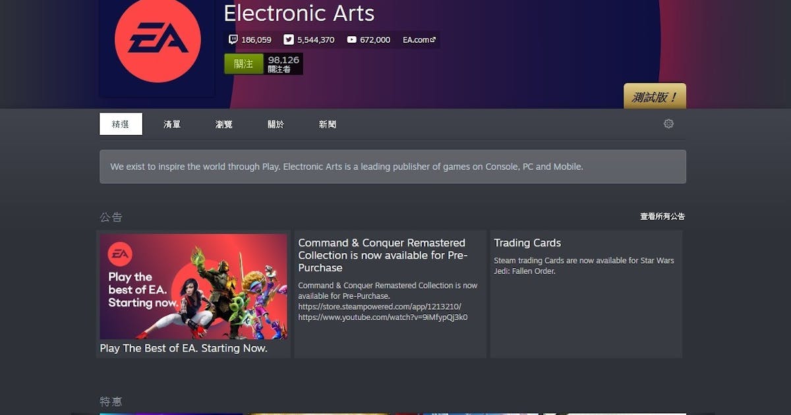
Task: Click the Star Wars Jedi: Fallen Order description
Action: pos(584,265)
